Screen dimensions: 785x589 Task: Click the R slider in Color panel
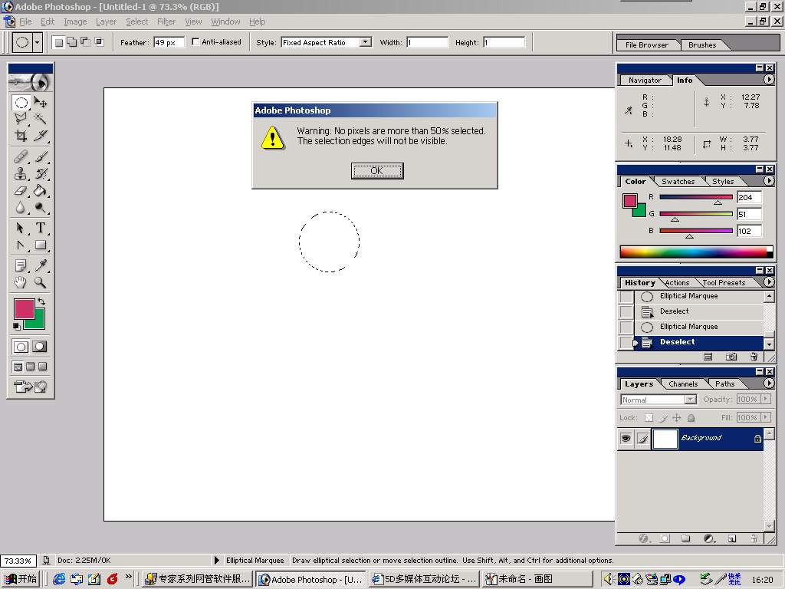tap(696, 197)
